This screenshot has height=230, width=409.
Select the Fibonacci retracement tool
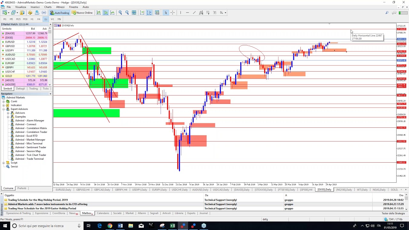[208, 13]
